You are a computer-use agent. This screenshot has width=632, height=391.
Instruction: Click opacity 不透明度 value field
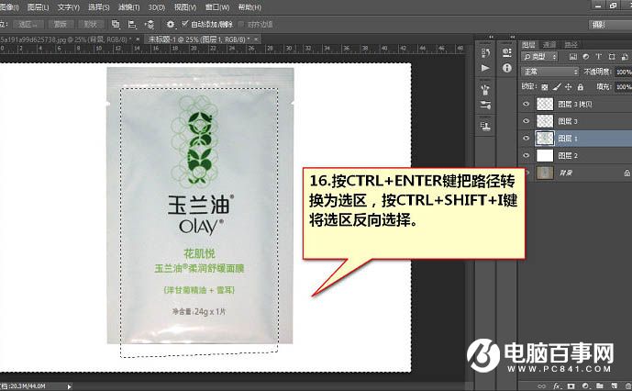coord(623,72)
